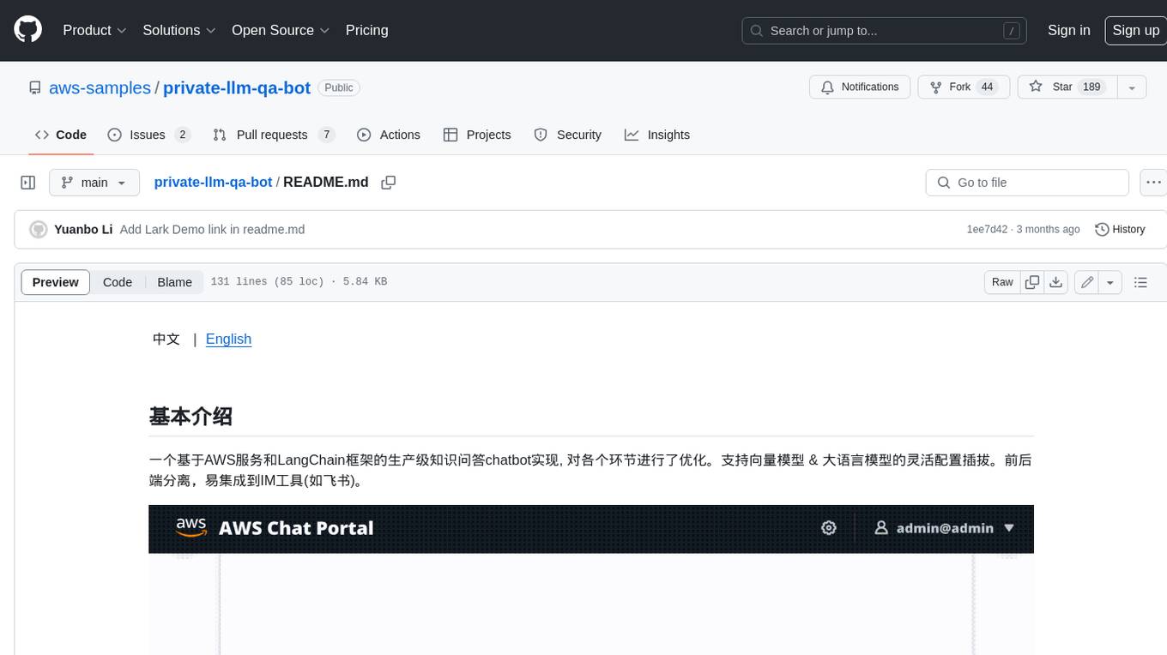
Task: Open commit 1ee7d42
Action: pyautogui.click(x=987, y=230)
